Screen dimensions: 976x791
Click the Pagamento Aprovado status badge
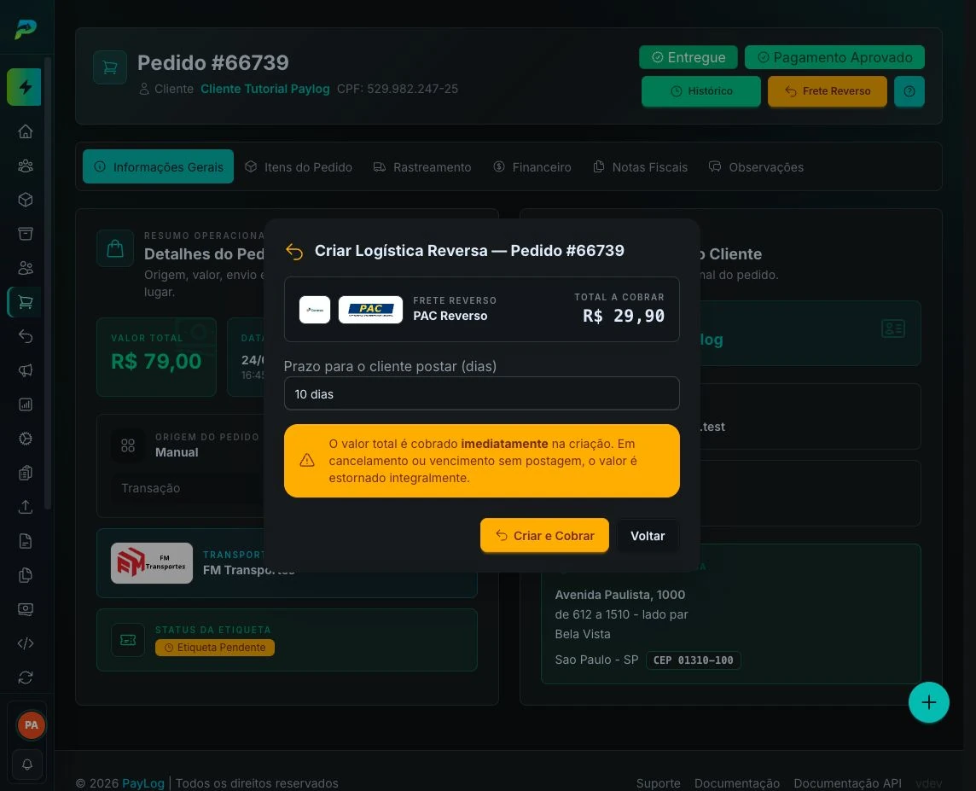(834, 57)
